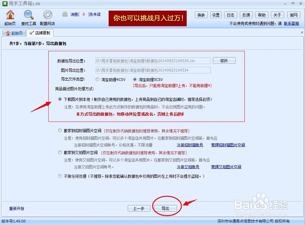Minimize the 甩手工具箱 window
The width and height of the screenshot is (305, 225).
(285, 4)
